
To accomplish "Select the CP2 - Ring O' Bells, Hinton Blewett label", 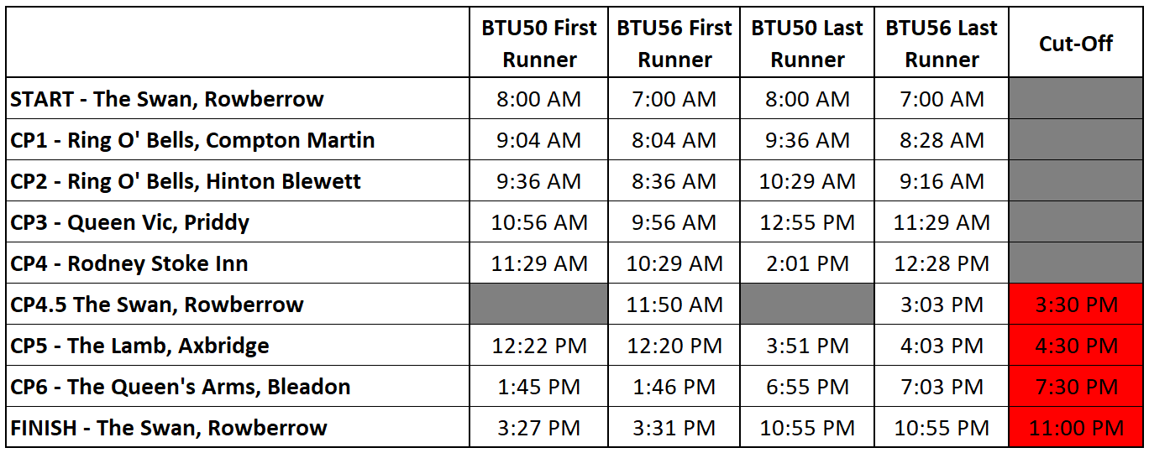I will click(186, 181).
